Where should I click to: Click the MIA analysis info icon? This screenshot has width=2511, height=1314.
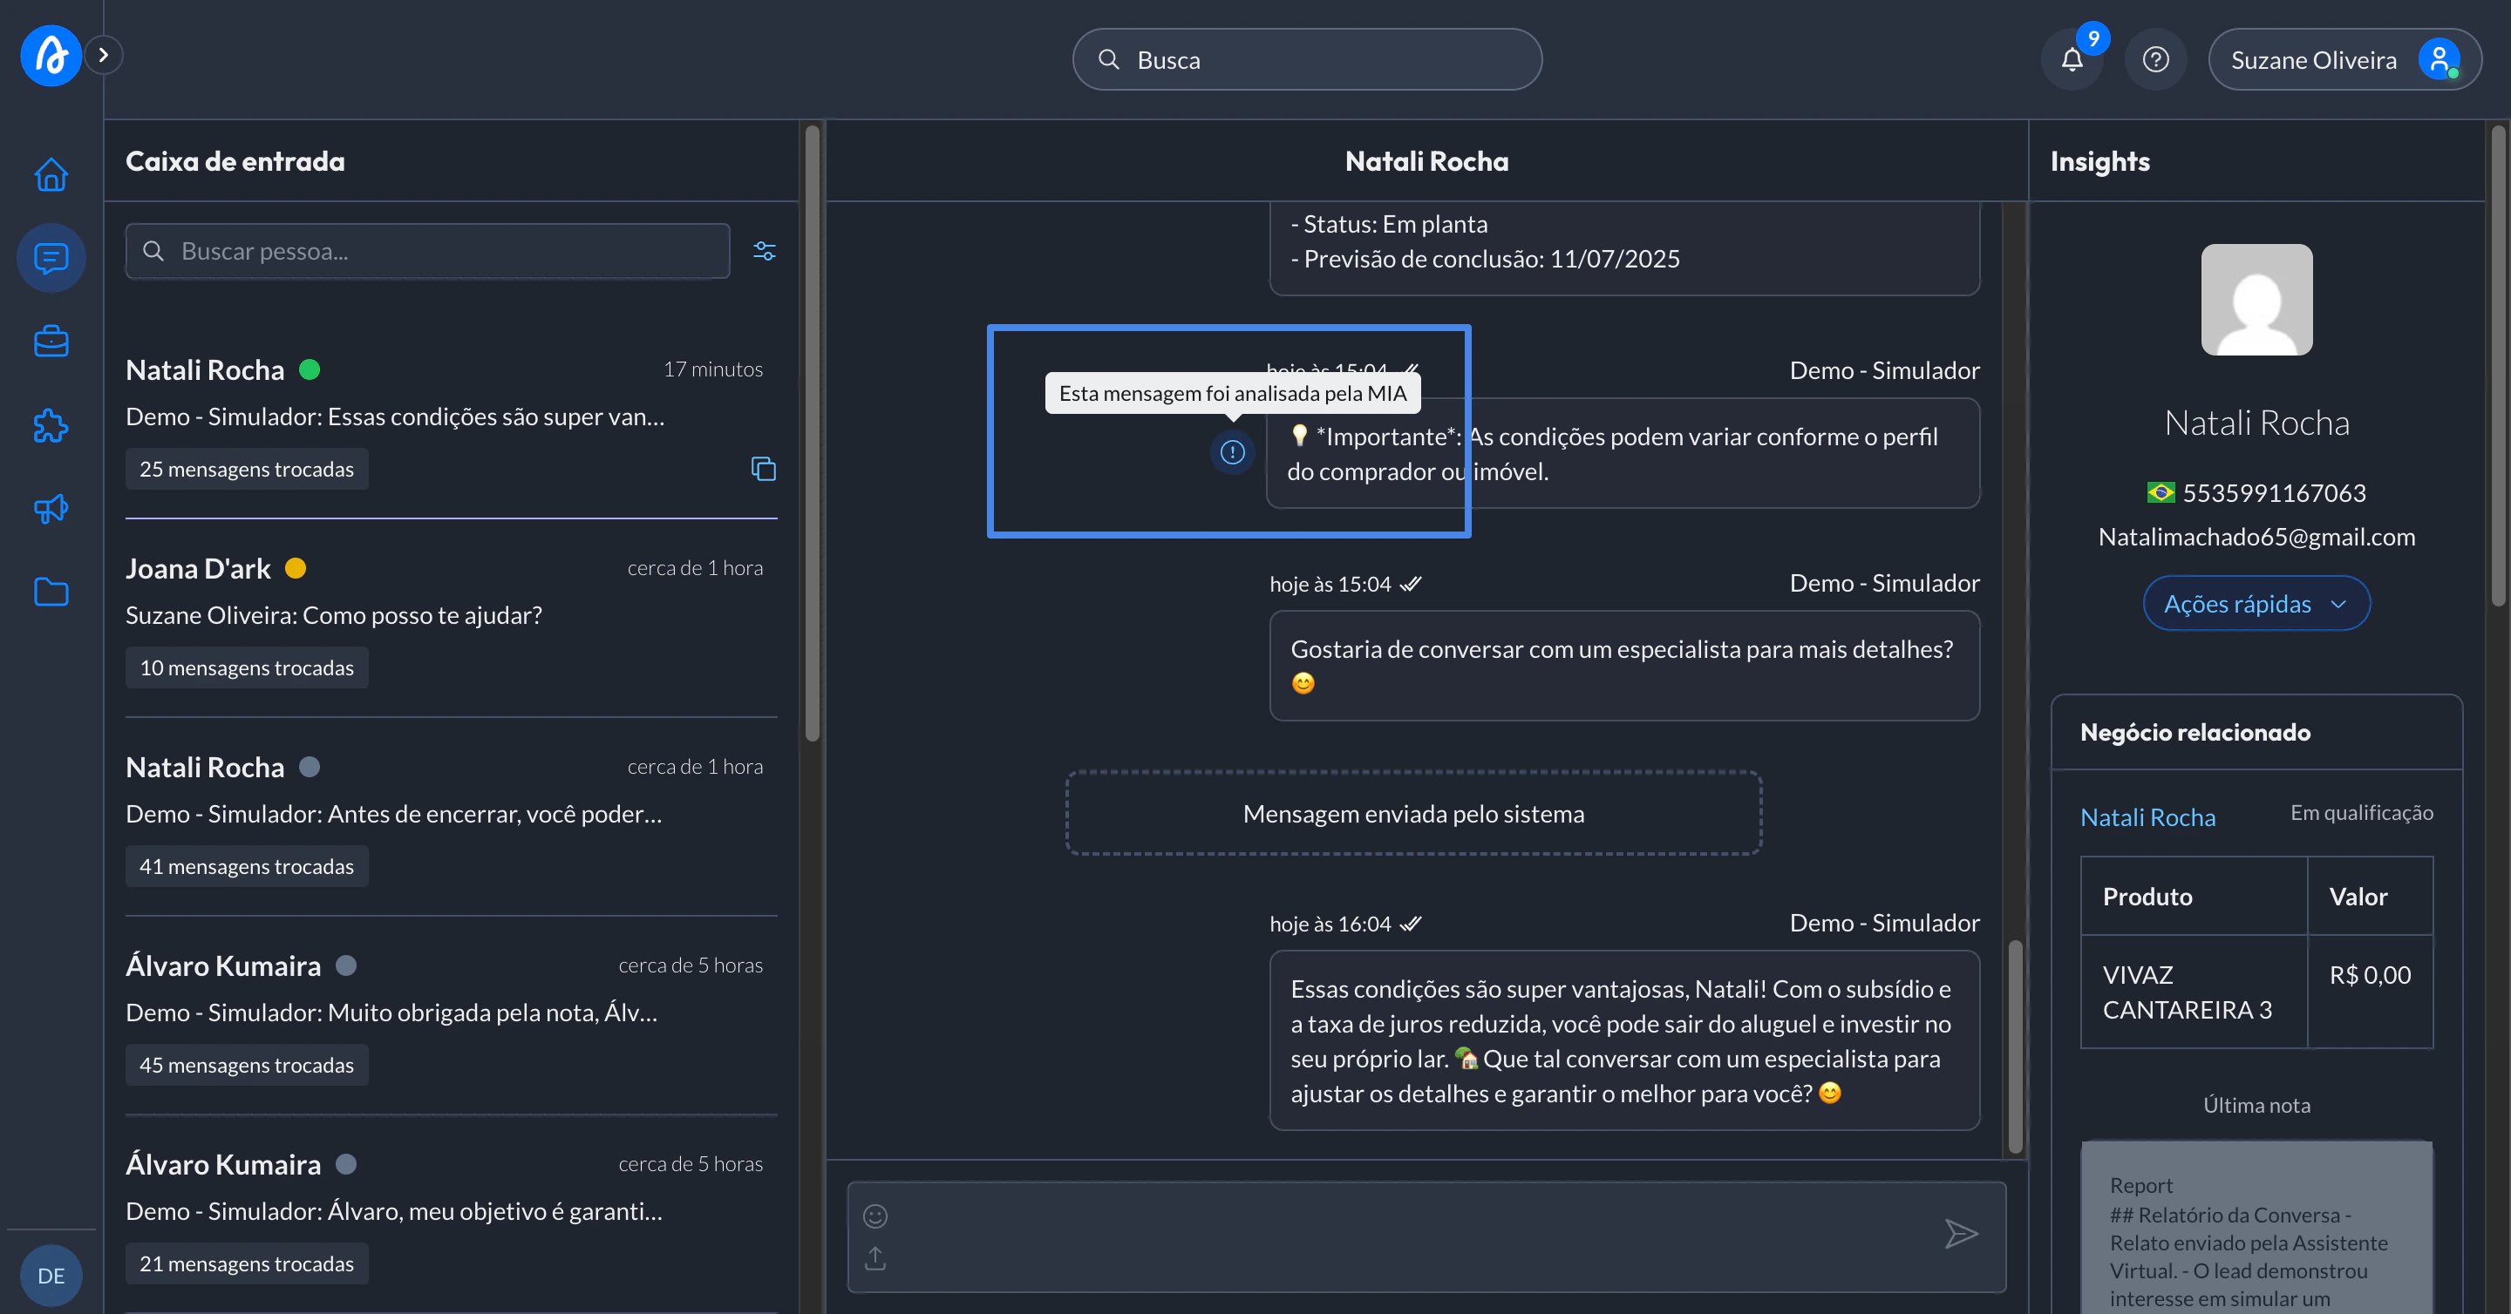[x=1232, y=452]
